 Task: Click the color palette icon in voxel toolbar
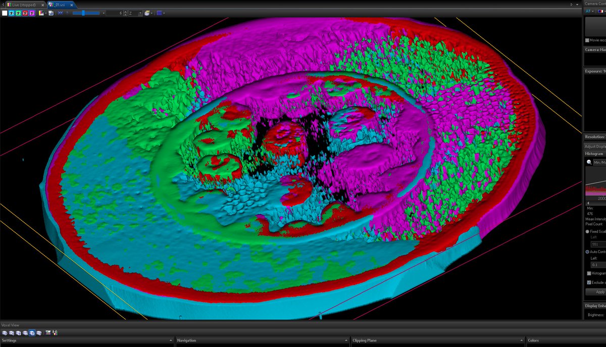(x=55, y=332)
